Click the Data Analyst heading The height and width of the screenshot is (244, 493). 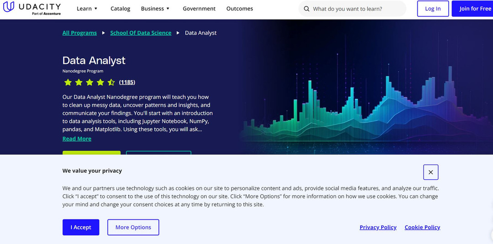point(94,60)
